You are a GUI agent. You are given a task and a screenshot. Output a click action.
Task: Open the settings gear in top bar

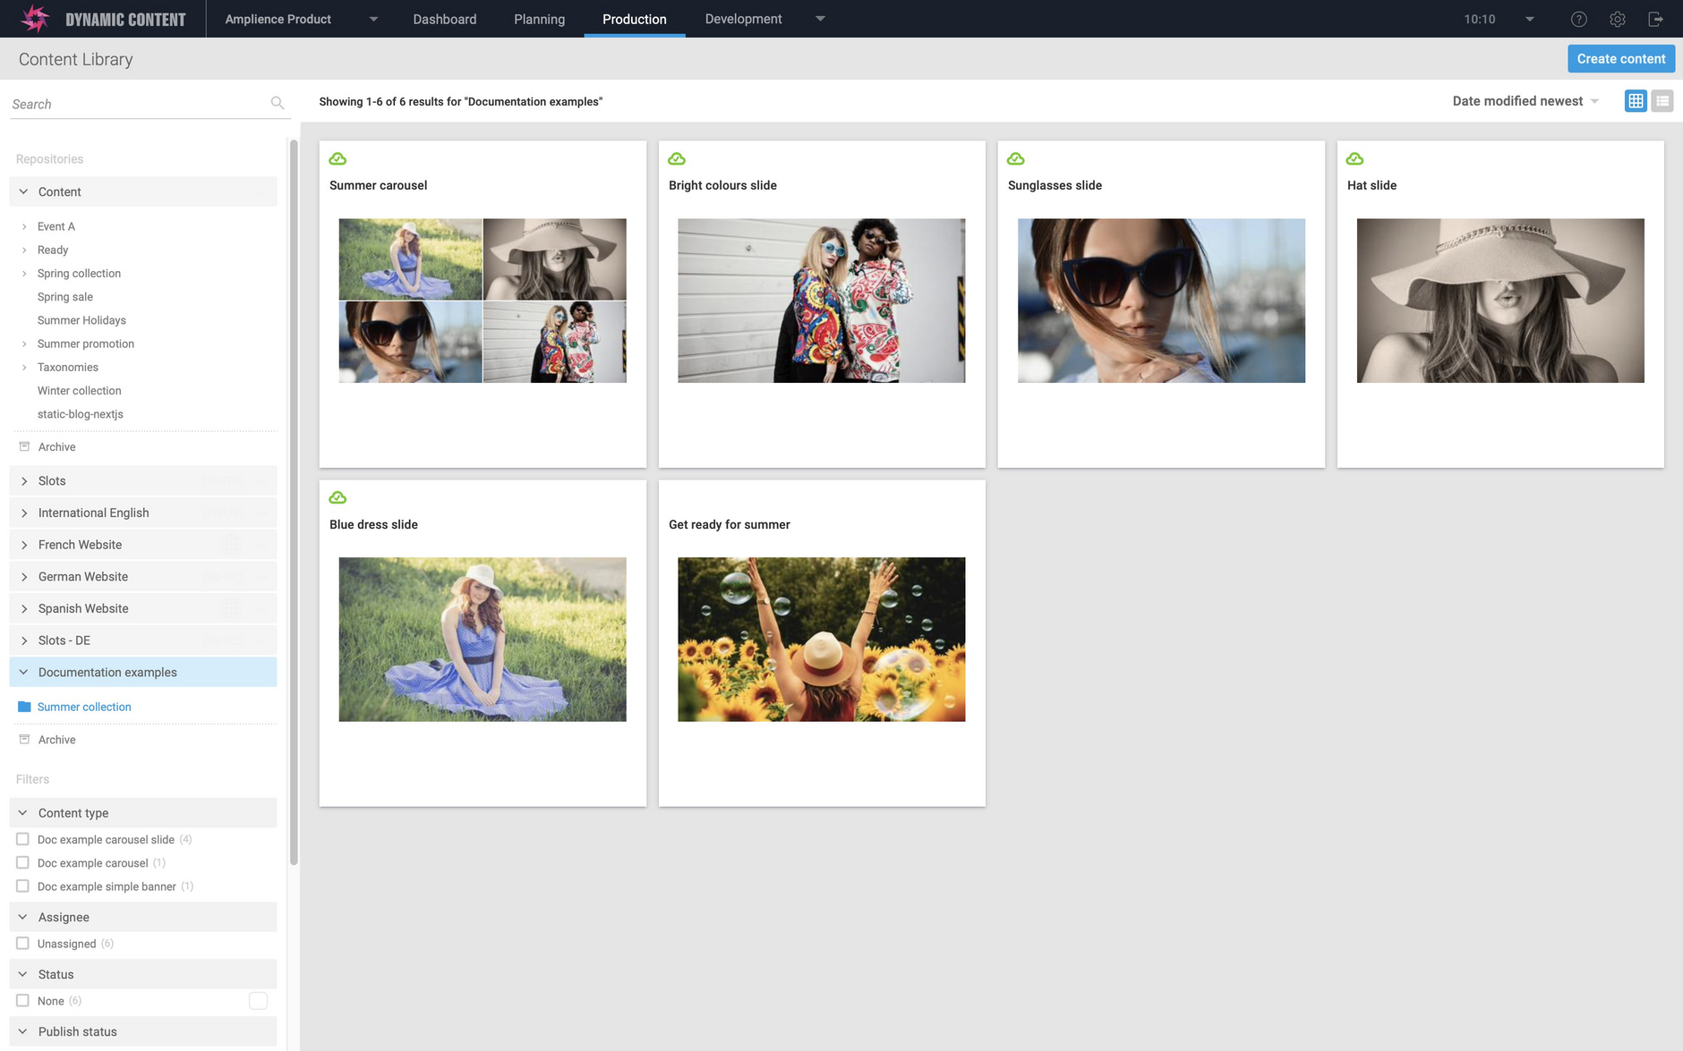coord(1617,18)
